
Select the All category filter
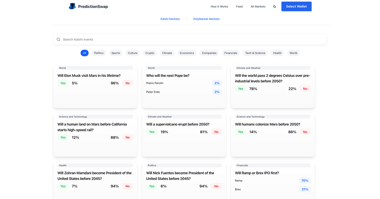click(85, 53)
